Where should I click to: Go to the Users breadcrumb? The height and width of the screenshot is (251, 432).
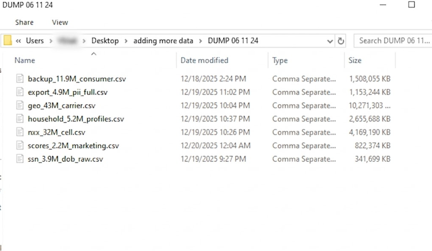click(35, 41)
